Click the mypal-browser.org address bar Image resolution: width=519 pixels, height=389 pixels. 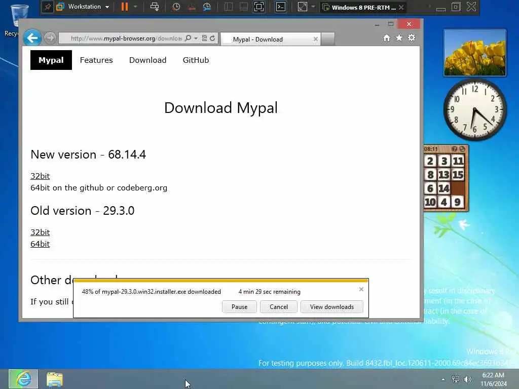pos(126,38)
